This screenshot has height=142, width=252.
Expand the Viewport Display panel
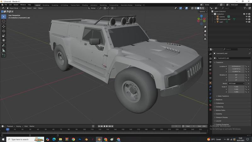pos(221,117)
